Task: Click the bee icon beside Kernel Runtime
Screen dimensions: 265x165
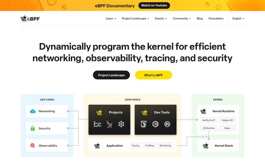Action: point(203,111)
